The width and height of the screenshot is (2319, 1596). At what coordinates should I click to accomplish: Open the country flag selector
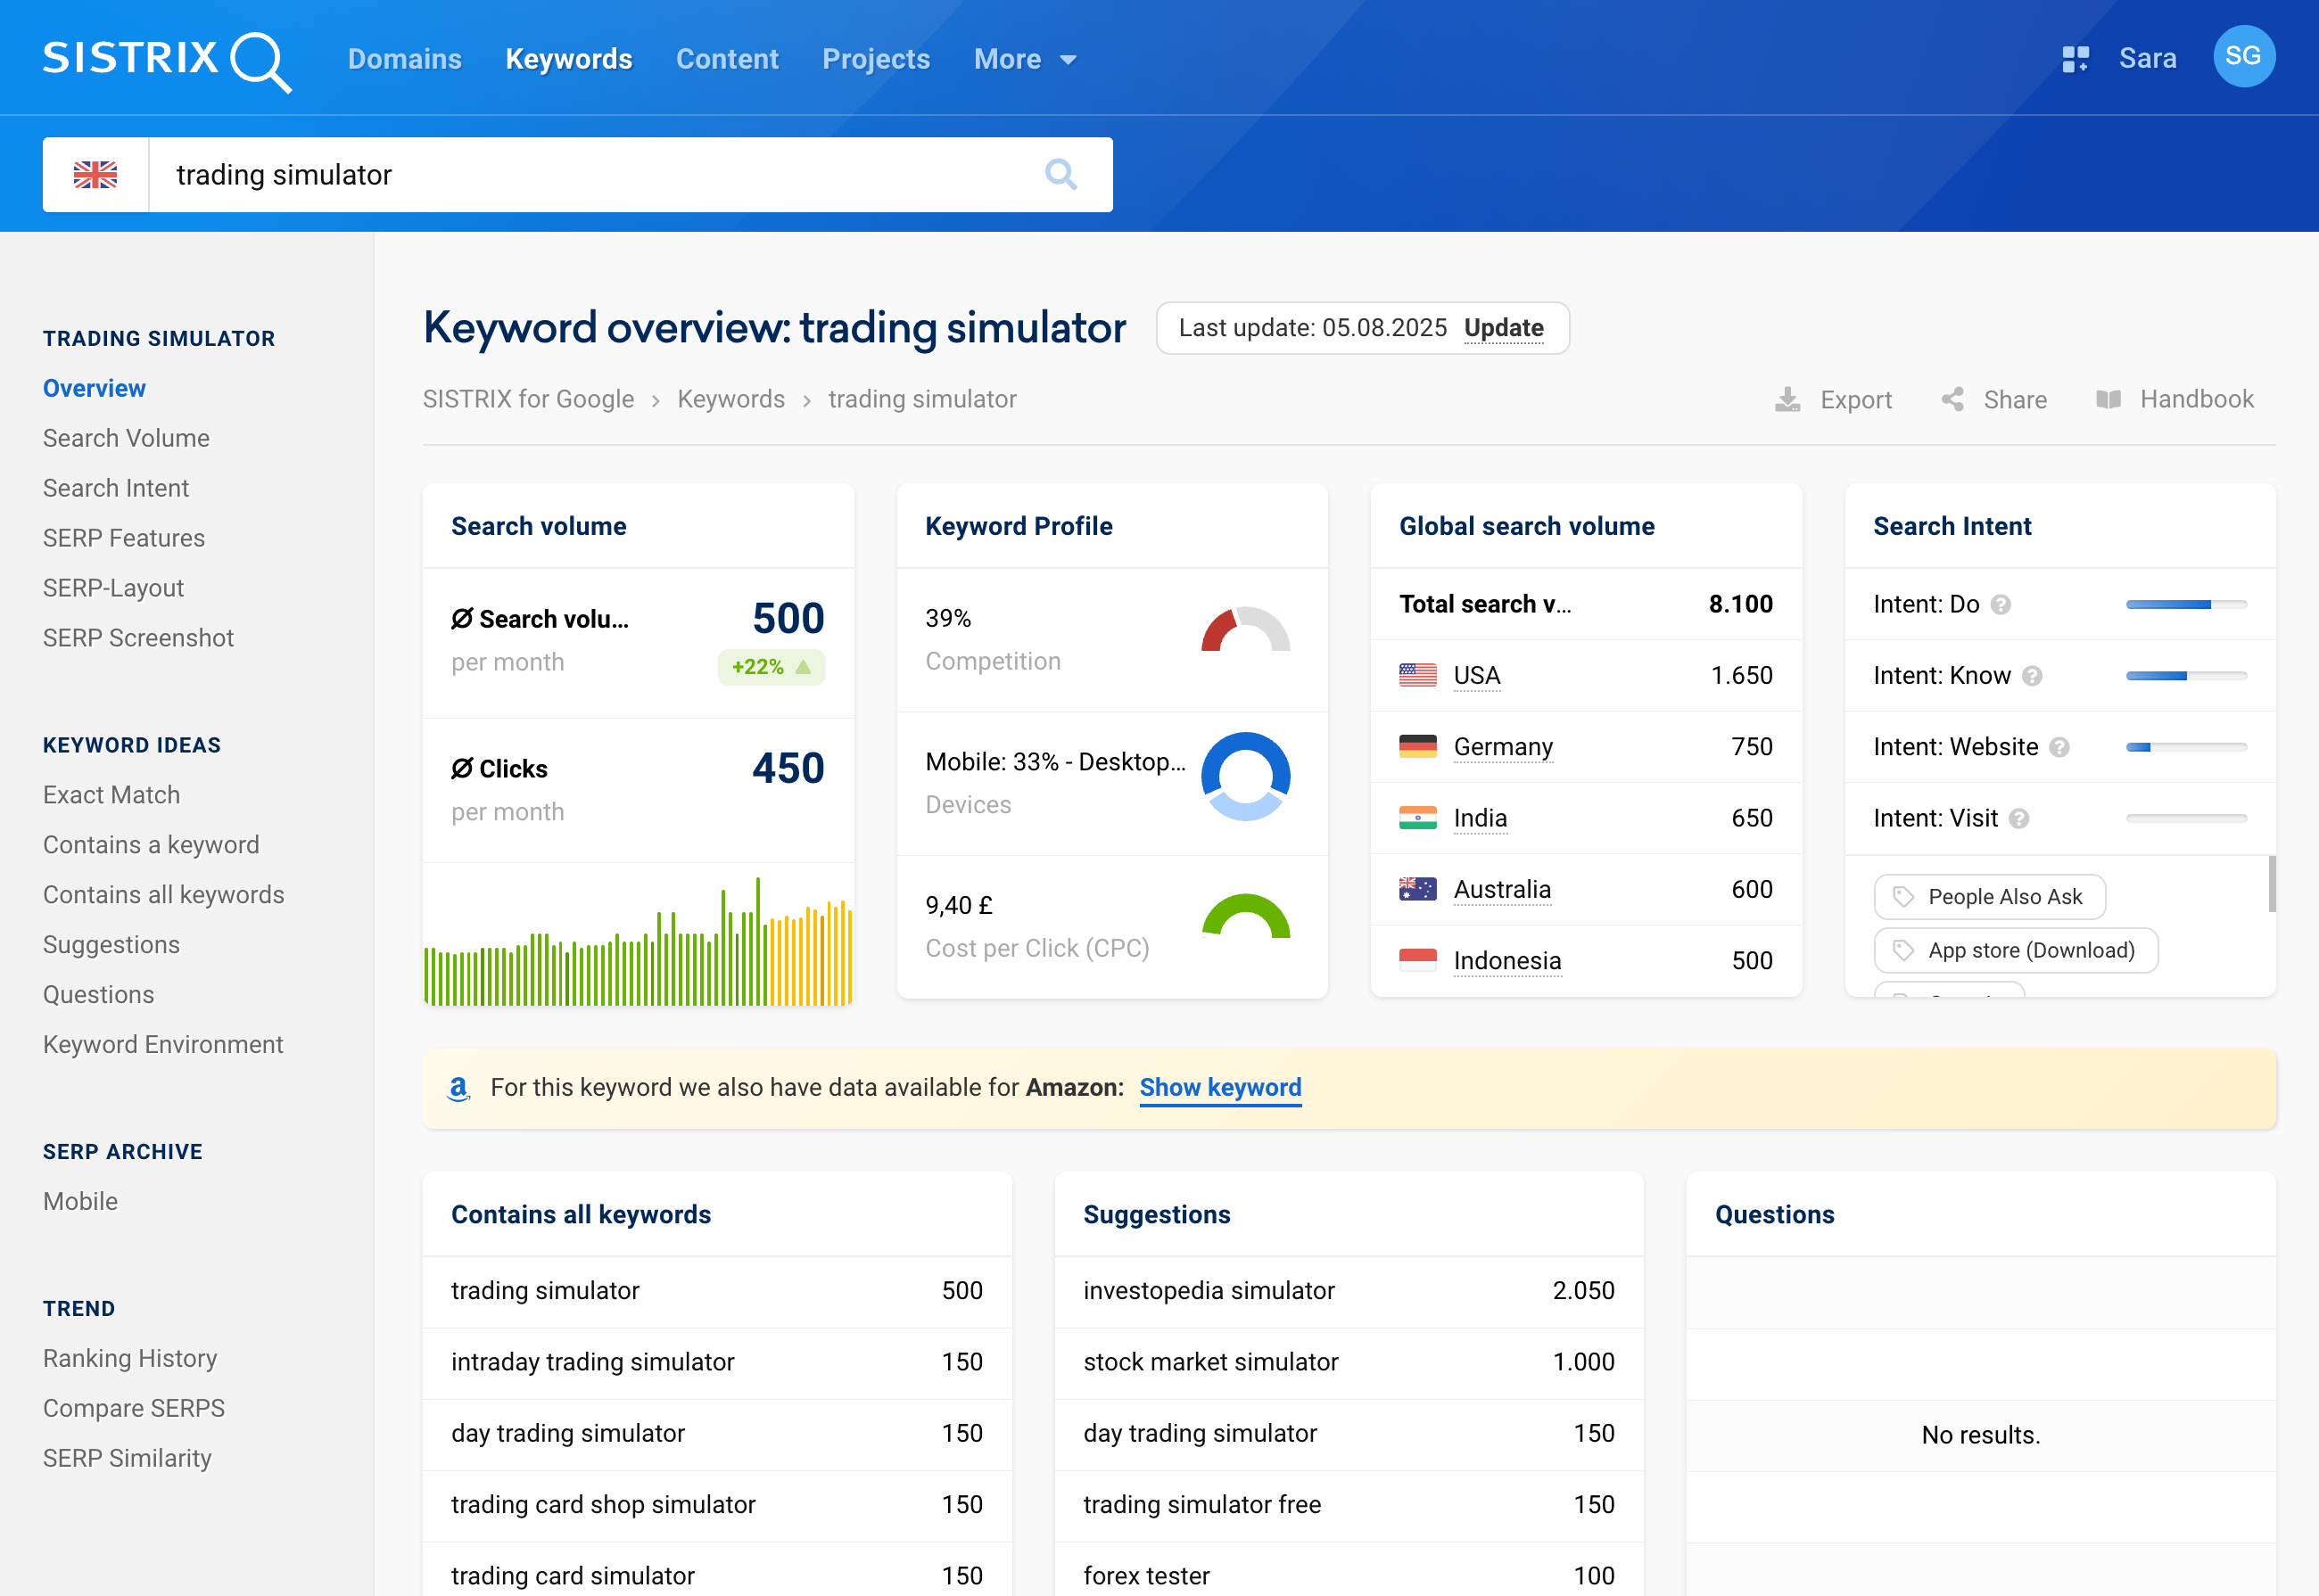point(95,174)
